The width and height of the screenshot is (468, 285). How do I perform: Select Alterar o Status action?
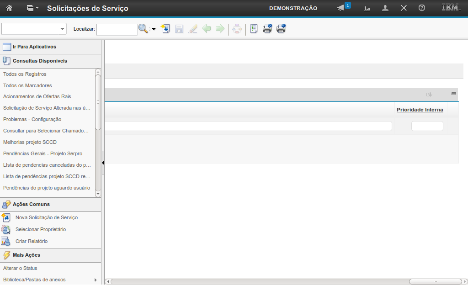click(20, 268)
